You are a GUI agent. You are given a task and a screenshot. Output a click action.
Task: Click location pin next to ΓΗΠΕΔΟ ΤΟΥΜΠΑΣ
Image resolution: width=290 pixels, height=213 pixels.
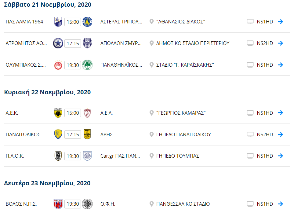pos(151,156)
